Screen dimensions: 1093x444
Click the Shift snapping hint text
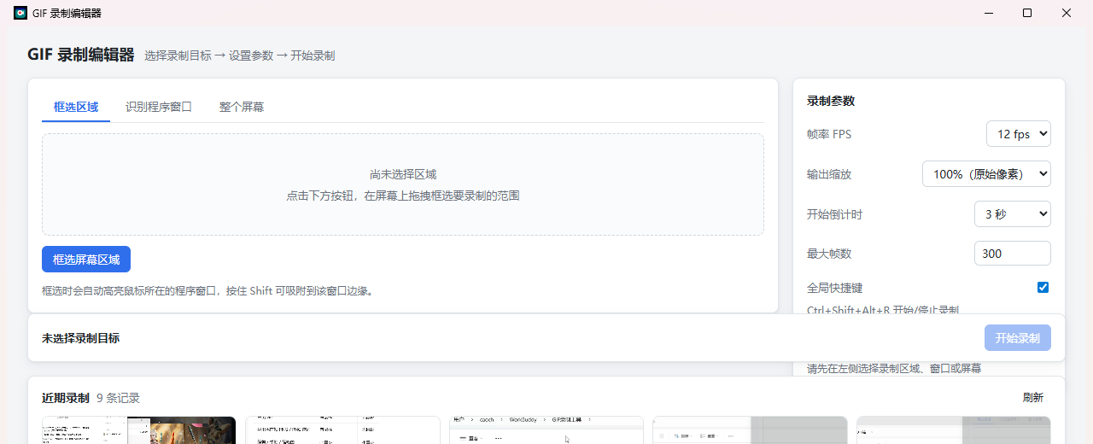[x=208, y=291]
